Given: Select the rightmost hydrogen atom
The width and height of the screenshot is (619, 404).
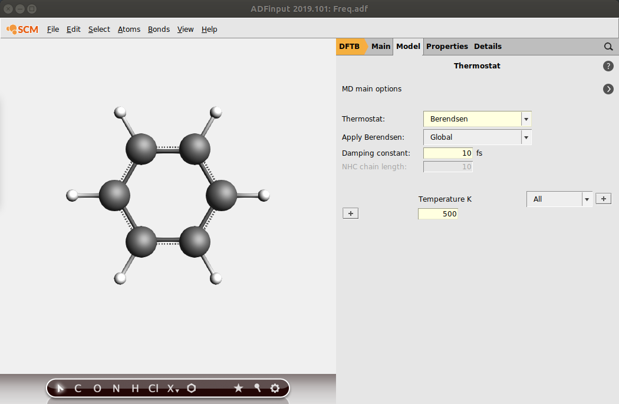Looking at the screenshot, I should pyautogui.click(x=264, y=195).
